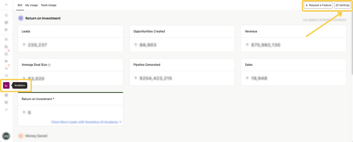Select the $3,020 average deal value

pyautogui.click(x=36, y=79)
